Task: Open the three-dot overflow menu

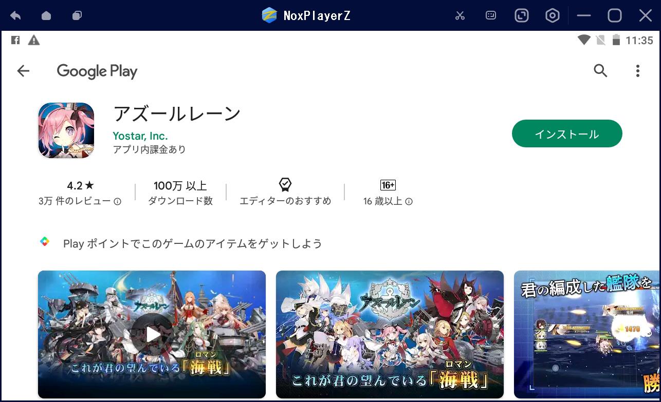Action: click(638, 71)
